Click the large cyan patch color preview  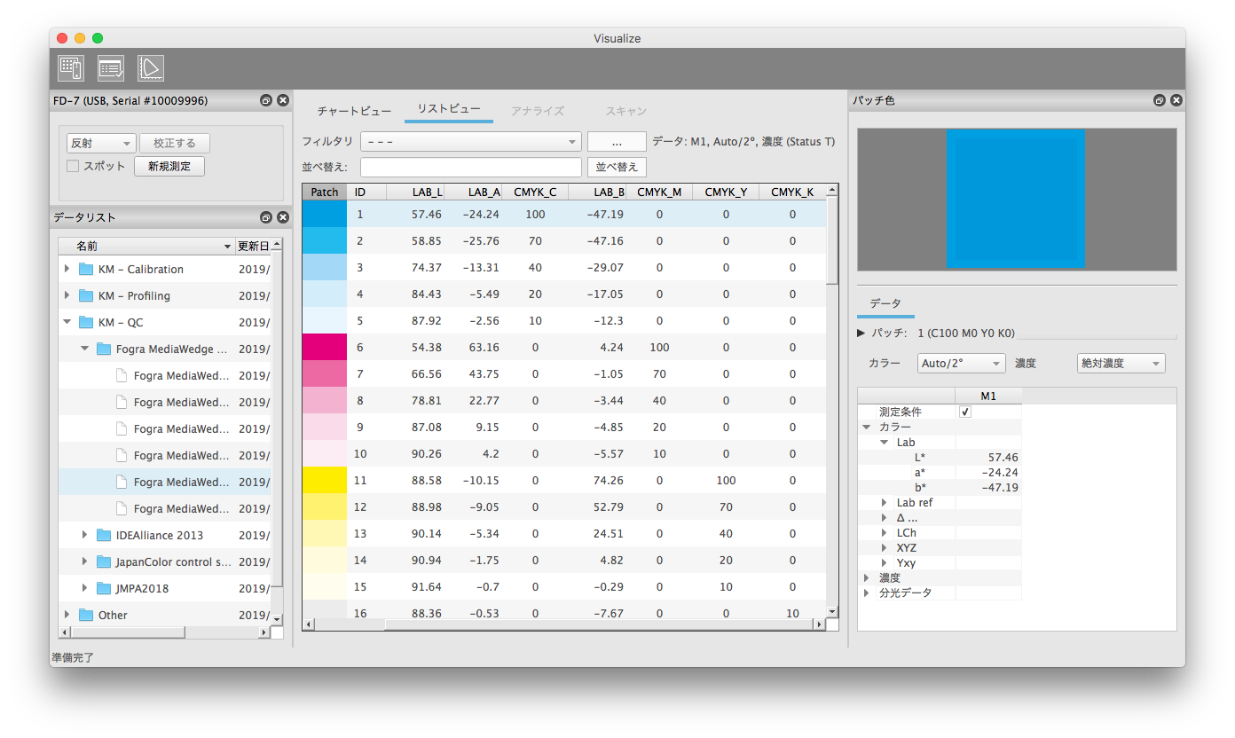point(1016,199)
